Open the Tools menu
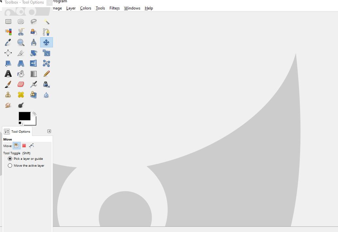Image resolution: width=338 pixels, height=232 pixels. click(100, 8)
